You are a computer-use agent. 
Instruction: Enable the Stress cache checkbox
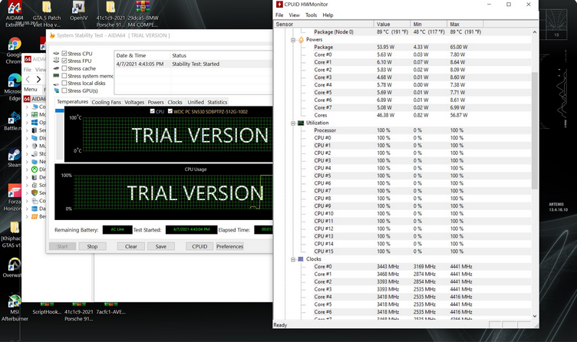pyautogui.click(x=64, y=68)
